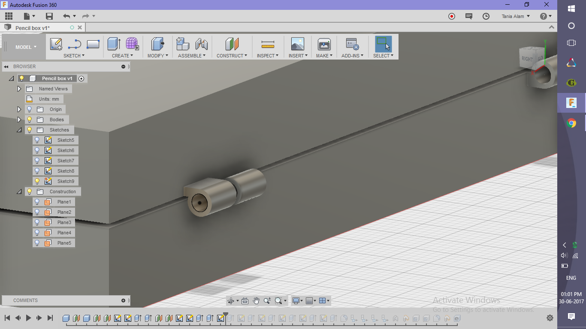Collapse the Construction folder
The height and width of the screenshot is (329, 586).
click(19, 191)
